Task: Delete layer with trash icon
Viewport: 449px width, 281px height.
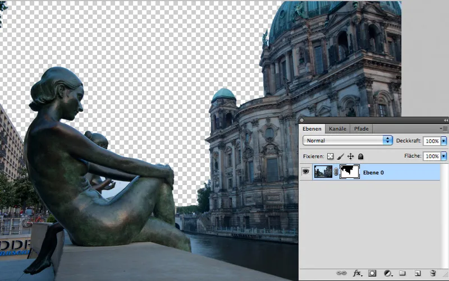Action: click(x=433, y=273)
